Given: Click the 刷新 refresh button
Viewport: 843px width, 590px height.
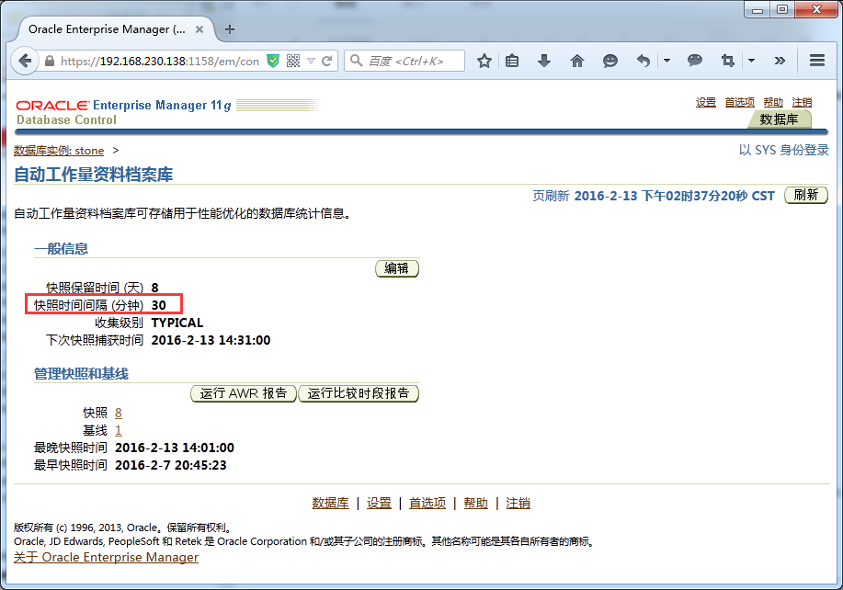Looking at the screenshot, I should pos(806,195).
